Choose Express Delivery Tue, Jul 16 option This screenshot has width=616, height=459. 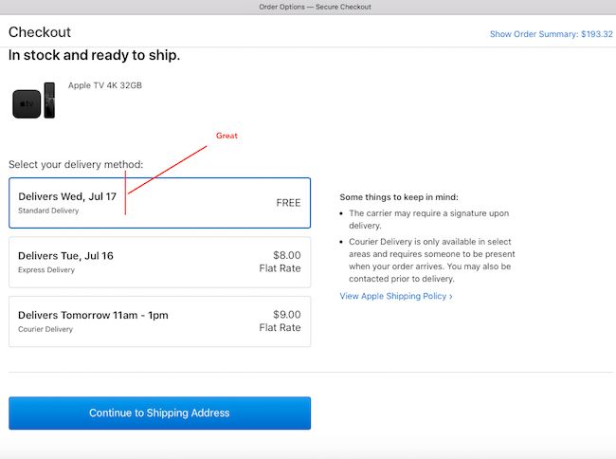(x=159, y=262)
